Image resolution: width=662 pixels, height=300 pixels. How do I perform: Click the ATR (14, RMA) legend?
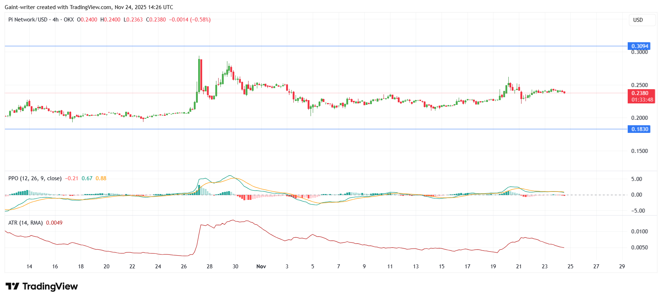point(26,223)
